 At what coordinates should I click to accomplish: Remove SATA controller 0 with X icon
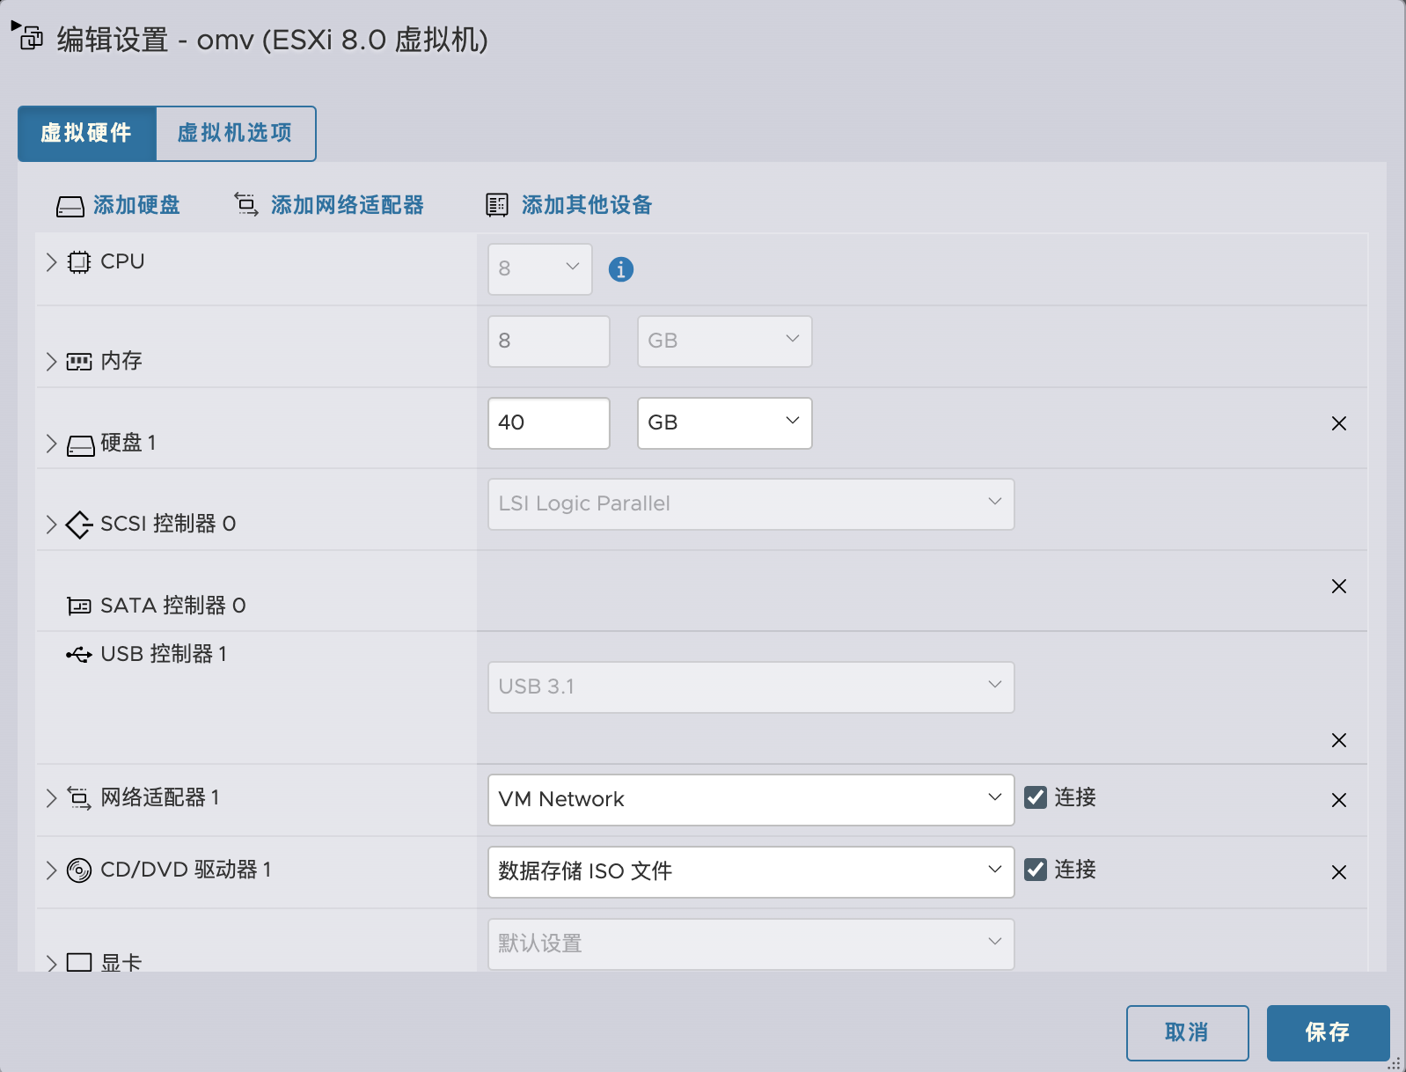1338,586
